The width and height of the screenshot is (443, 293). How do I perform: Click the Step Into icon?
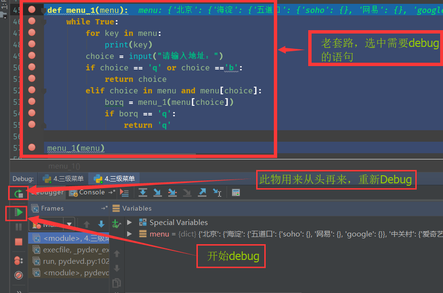(x=157, y=192)
